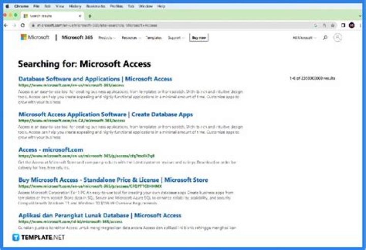This screenshot has width=366, height=250.
Task: Open Buy Microsoft Access Standalone Price link
Action: (x=113, y=180)
